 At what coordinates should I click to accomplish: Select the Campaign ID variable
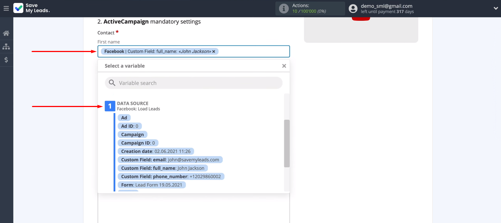click(x=138, y=143)
